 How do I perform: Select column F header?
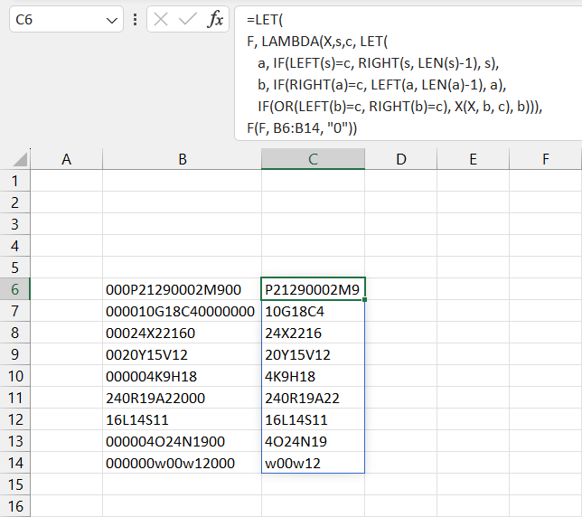546,159
